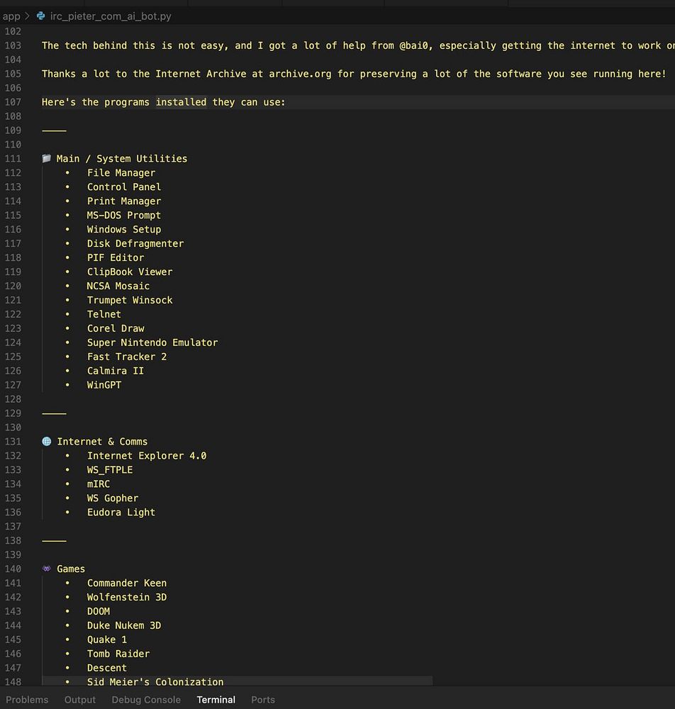Open the Output panel tab
675x709 pixels.
pos(80,700)
